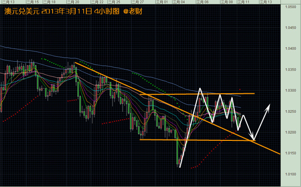Select the 三月 11 date marker
This screenshot has height=187, width=301.
(243, 2)
